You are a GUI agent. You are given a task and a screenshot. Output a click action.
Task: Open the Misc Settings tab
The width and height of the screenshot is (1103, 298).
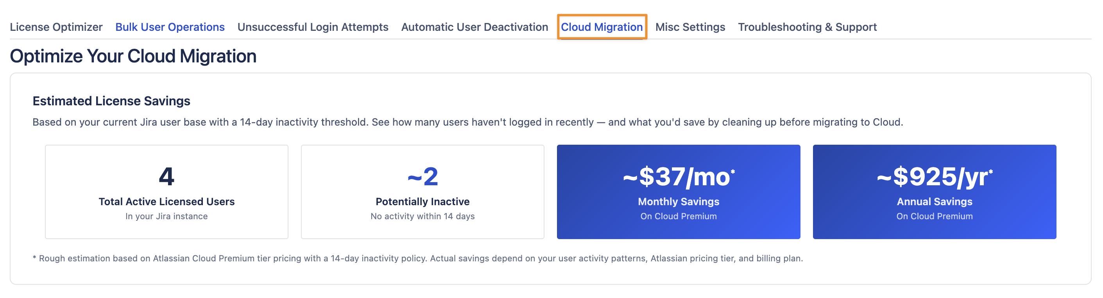coord(690,27)
